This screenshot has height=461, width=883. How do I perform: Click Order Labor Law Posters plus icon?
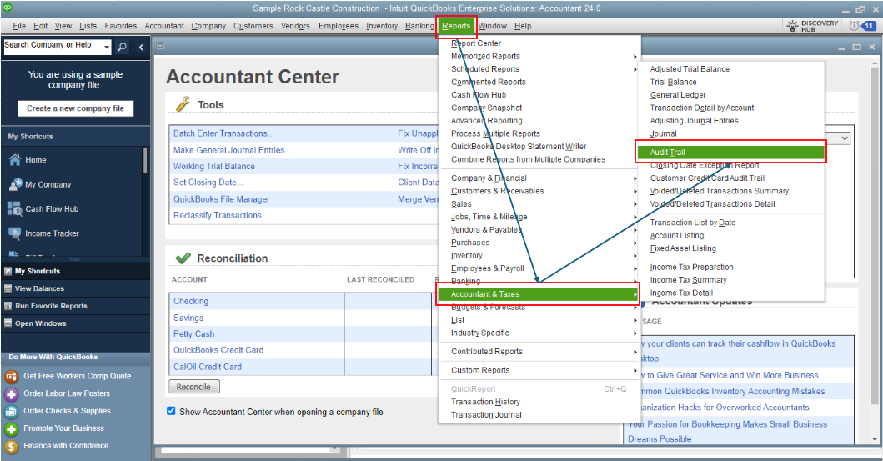pos(12,393)
